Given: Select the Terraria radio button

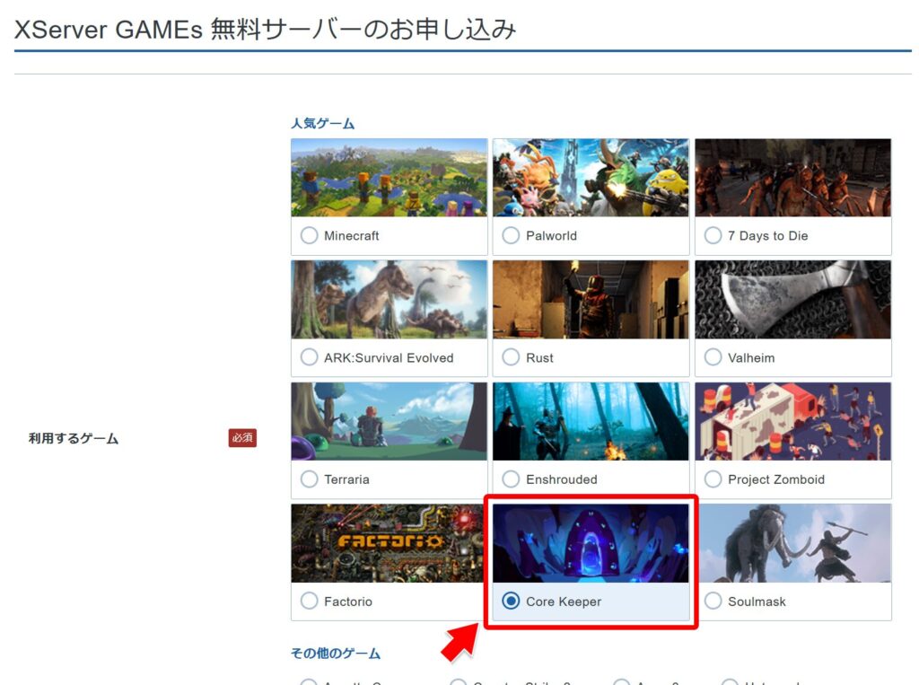Looking at the screenshot, I should tap(309, 479).
